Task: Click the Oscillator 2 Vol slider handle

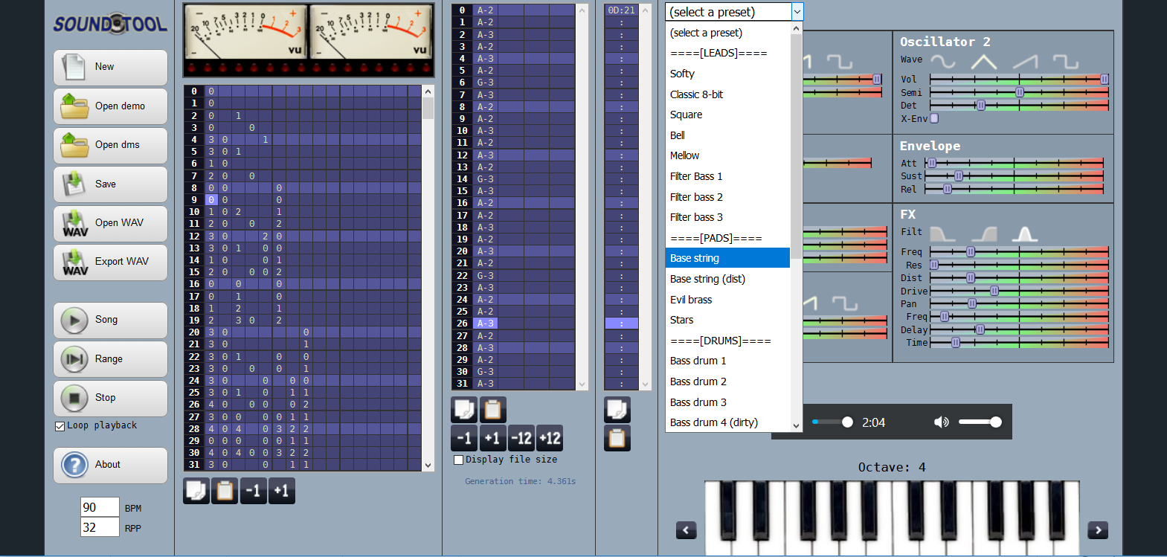Action: click(x=1105, y=80)
